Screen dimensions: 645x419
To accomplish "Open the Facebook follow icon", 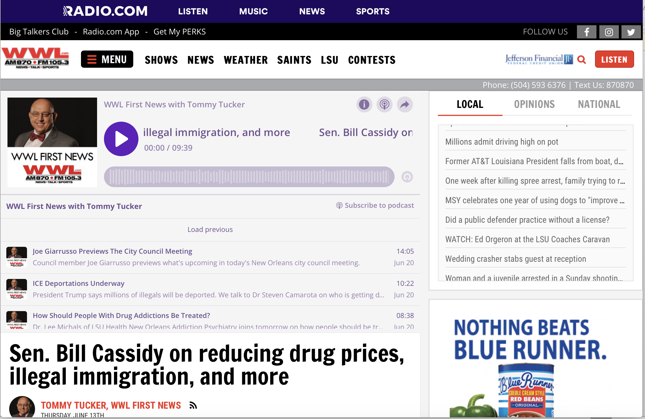I will pyautogui.click(x=586, y=32).
